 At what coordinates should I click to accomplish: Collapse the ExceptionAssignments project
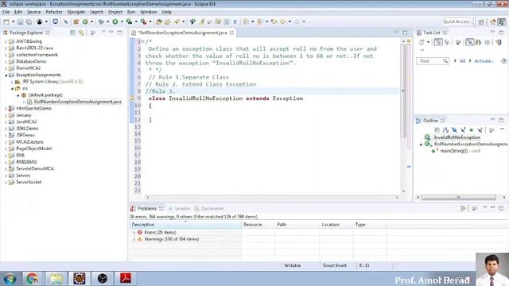(x=6, y=75)
